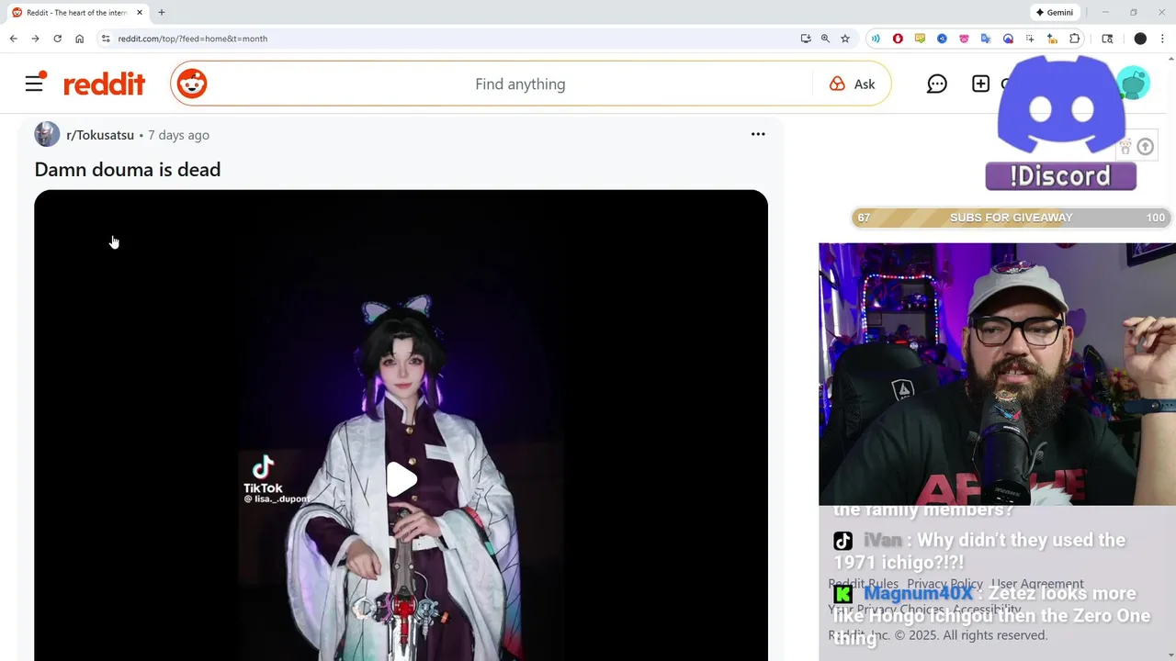Open the User Agreement footer link
1176x661 pixels.
[x=1037, y=584]
